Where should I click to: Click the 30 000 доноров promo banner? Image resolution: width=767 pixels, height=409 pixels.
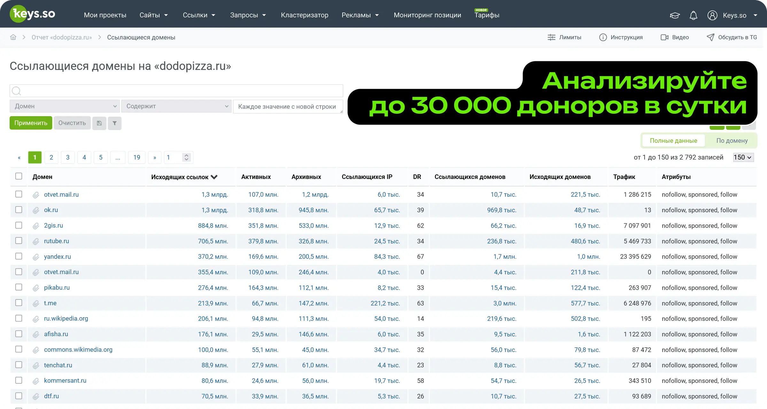click(553, 93)
